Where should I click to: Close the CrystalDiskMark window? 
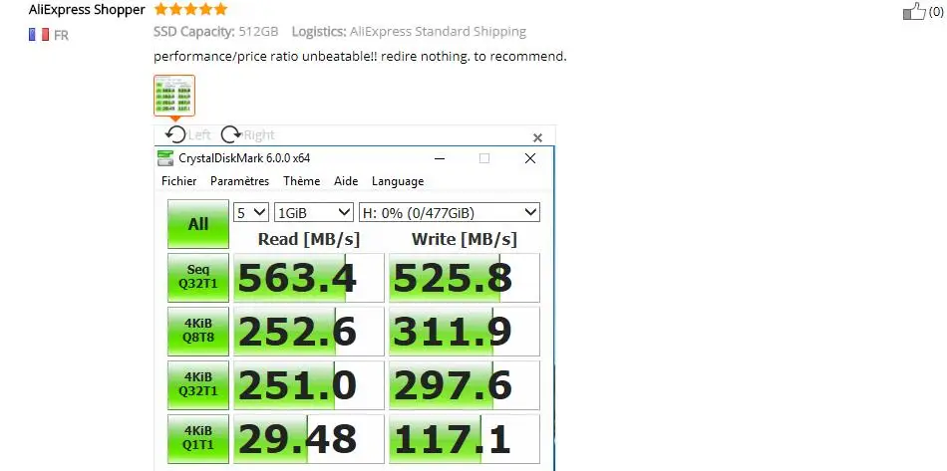pos(530,158)
